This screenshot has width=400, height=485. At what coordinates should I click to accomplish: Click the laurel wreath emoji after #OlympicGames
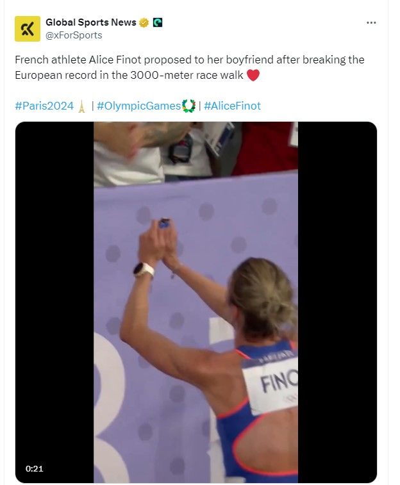click(x=188, y=106)
